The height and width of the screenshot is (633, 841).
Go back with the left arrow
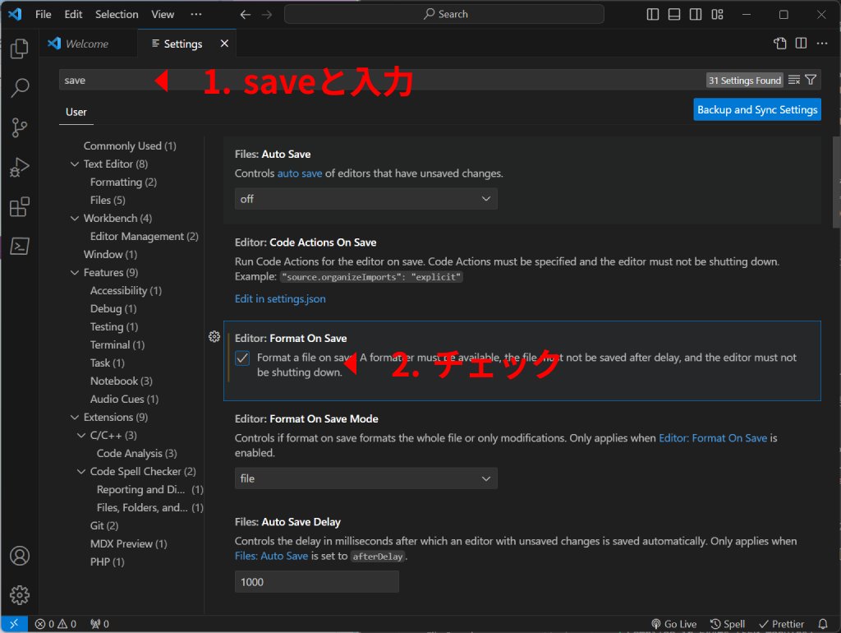click(245, 15)
